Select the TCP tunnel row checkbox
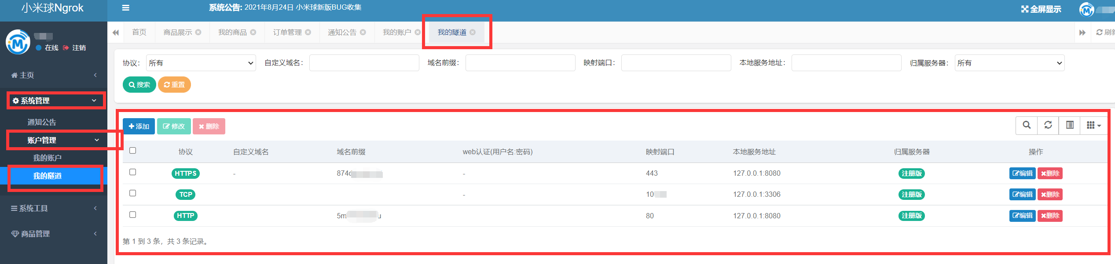 pos(132,193)
